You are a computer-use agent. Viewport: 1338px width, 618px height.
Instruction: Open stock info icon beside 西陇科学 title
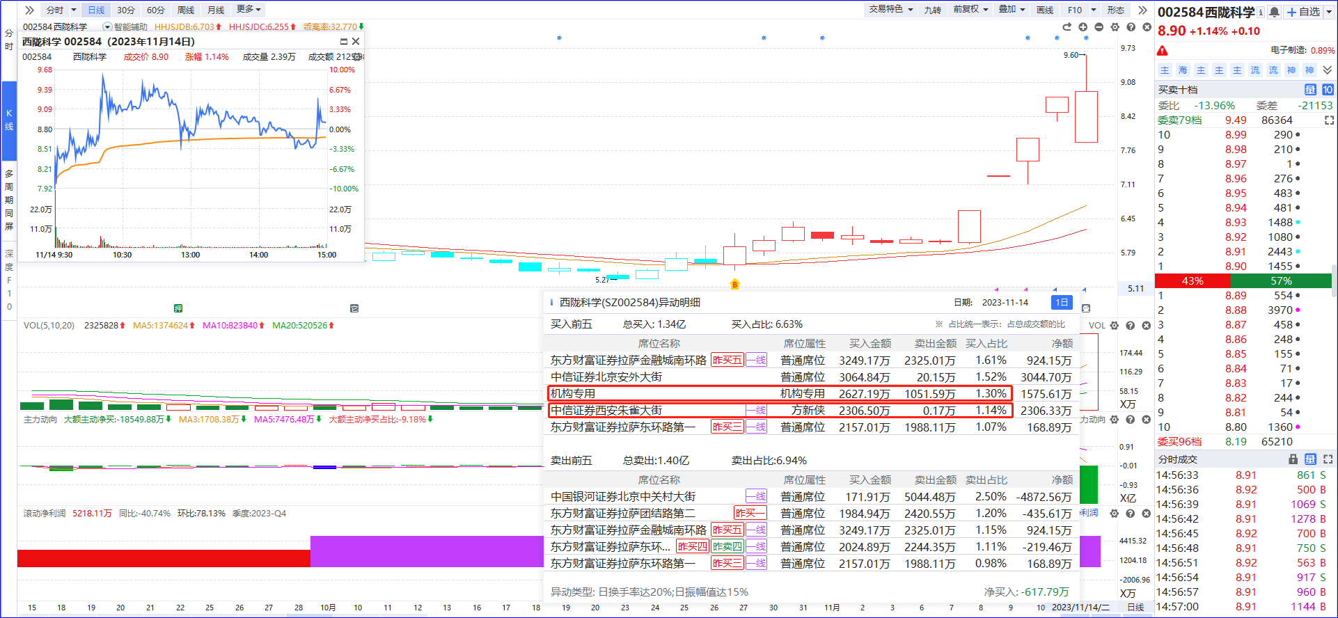(x=1261, y=13)
